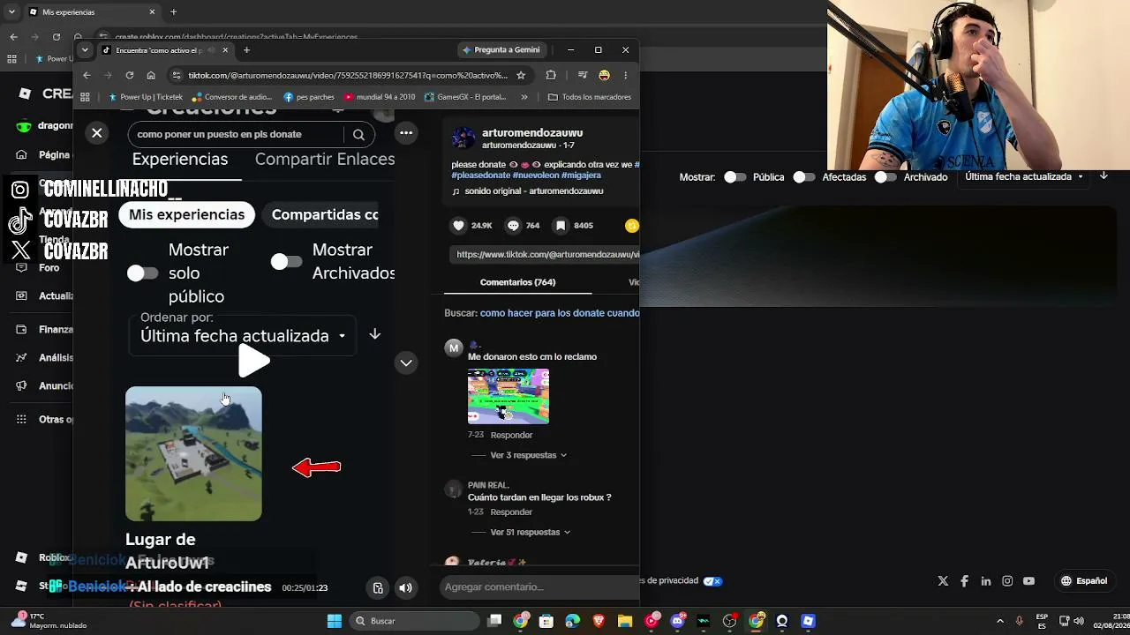This screenshot has width=1130, height=635.
Task: Open File Explorer from the taskbar
Action: click(625, 621)
